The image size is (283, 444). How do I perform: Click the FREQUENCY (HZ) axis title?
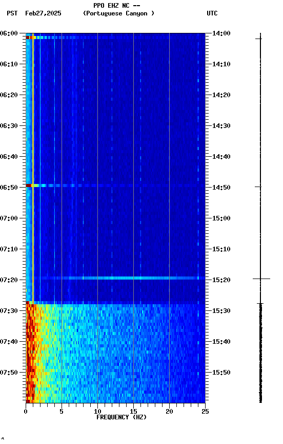pyautogui.click(x=122, y=417)
